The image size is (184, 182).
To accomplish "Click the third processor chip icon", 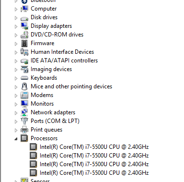I will point(34,164).
